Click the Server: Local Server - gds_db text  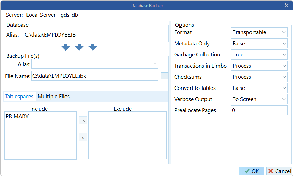click(42, 15)
